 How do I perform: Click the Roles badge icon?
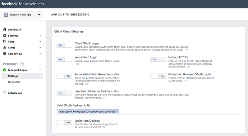pos(5,42)
